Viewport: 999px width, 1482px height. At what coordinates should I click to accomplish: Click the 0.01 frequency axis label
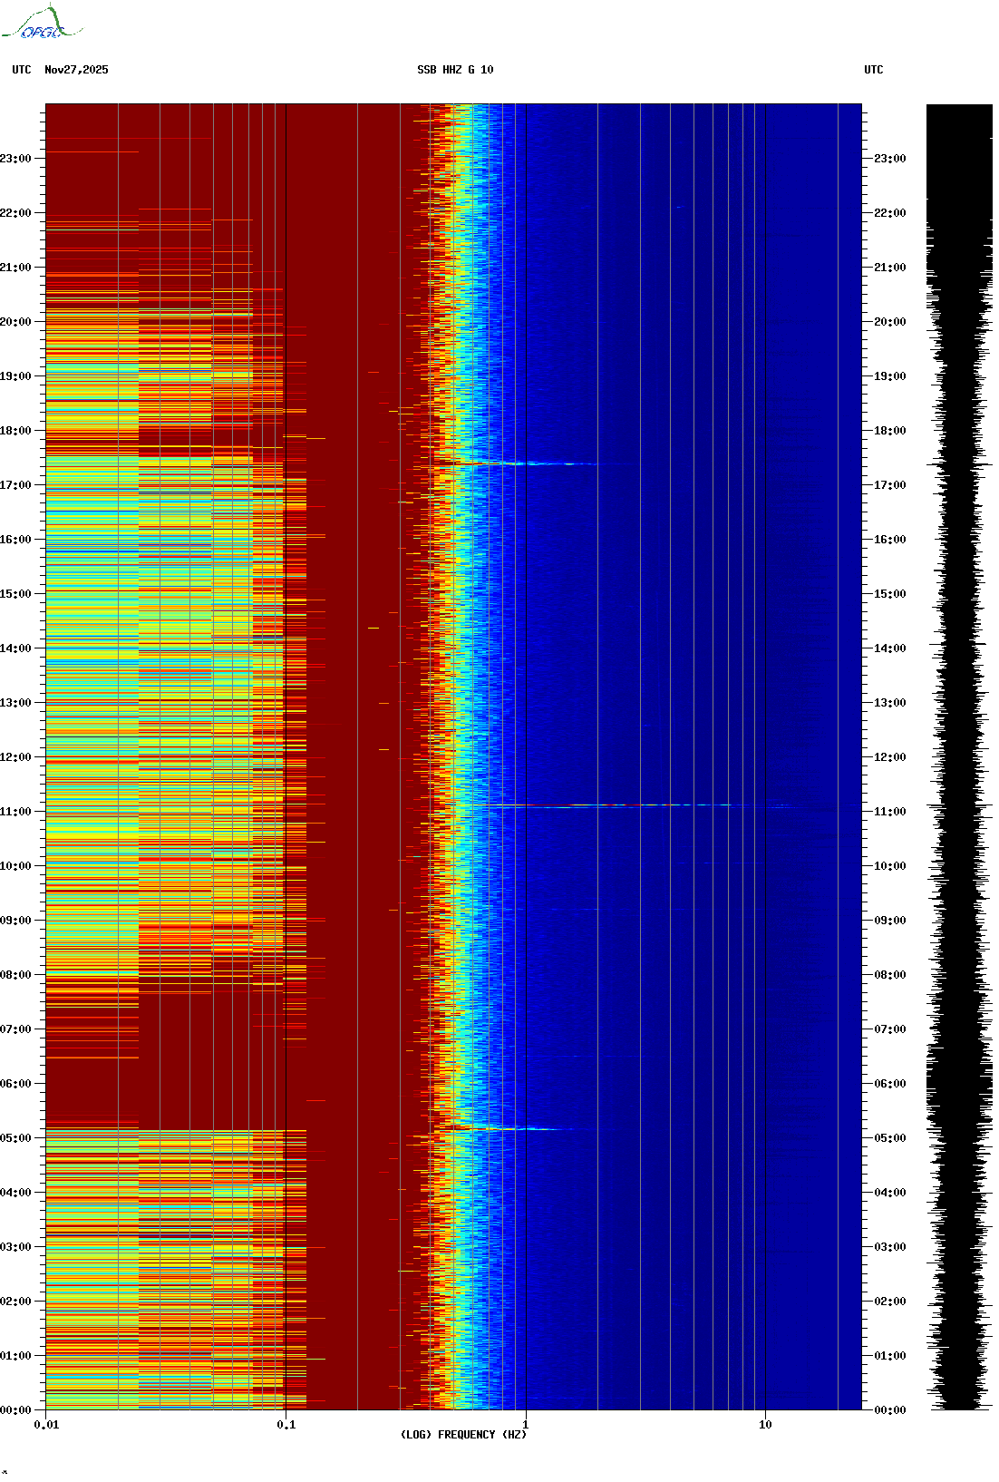46,1425
